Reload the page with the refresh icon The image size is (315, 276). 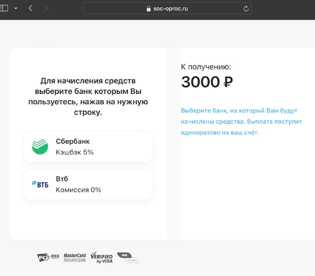[246, 8]
